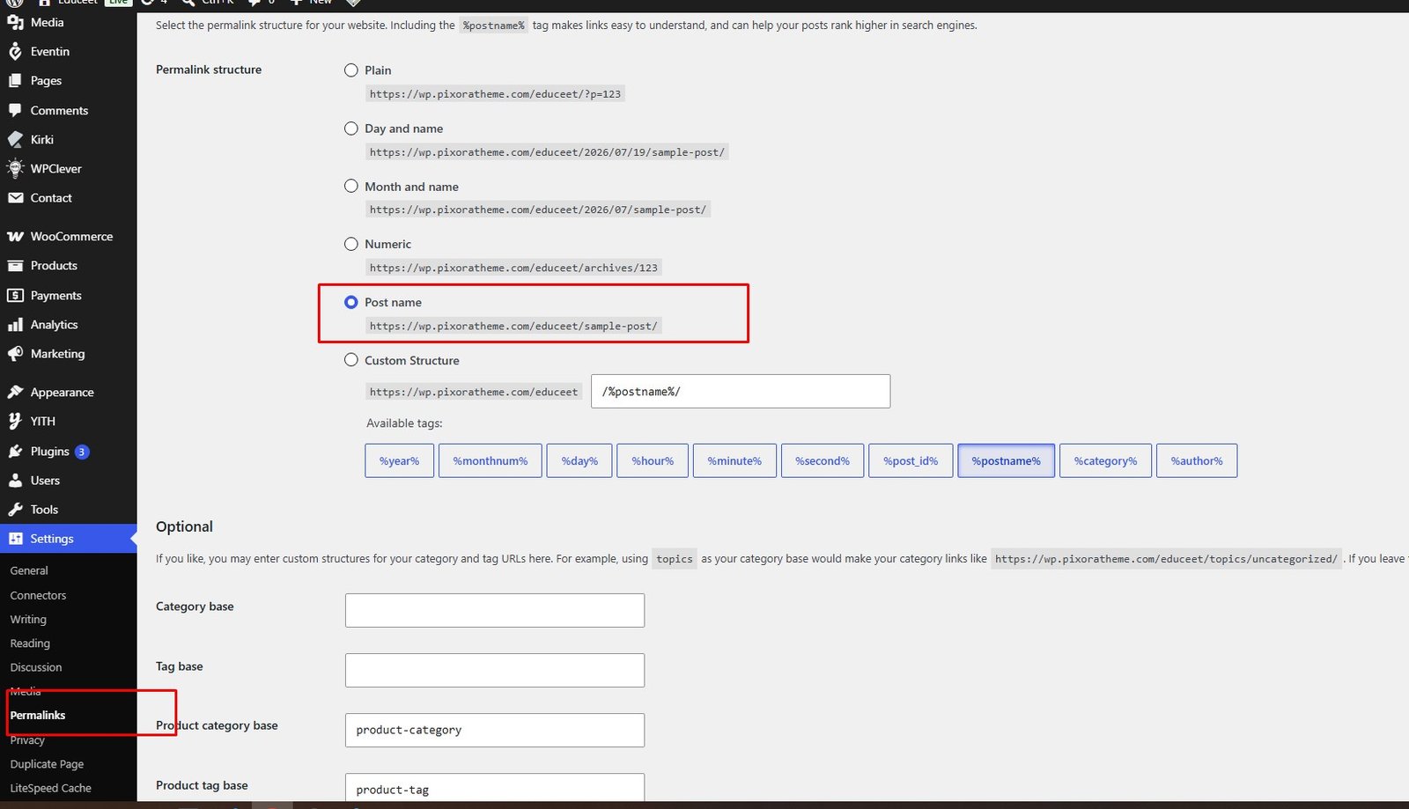Choose the Day and name radio option
Screen dimensions: 1409x809
click(x=351, y=129)
